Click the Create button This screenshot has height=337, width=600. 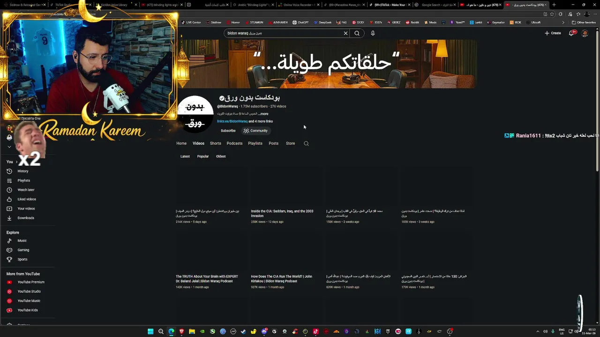coord(553,33)
